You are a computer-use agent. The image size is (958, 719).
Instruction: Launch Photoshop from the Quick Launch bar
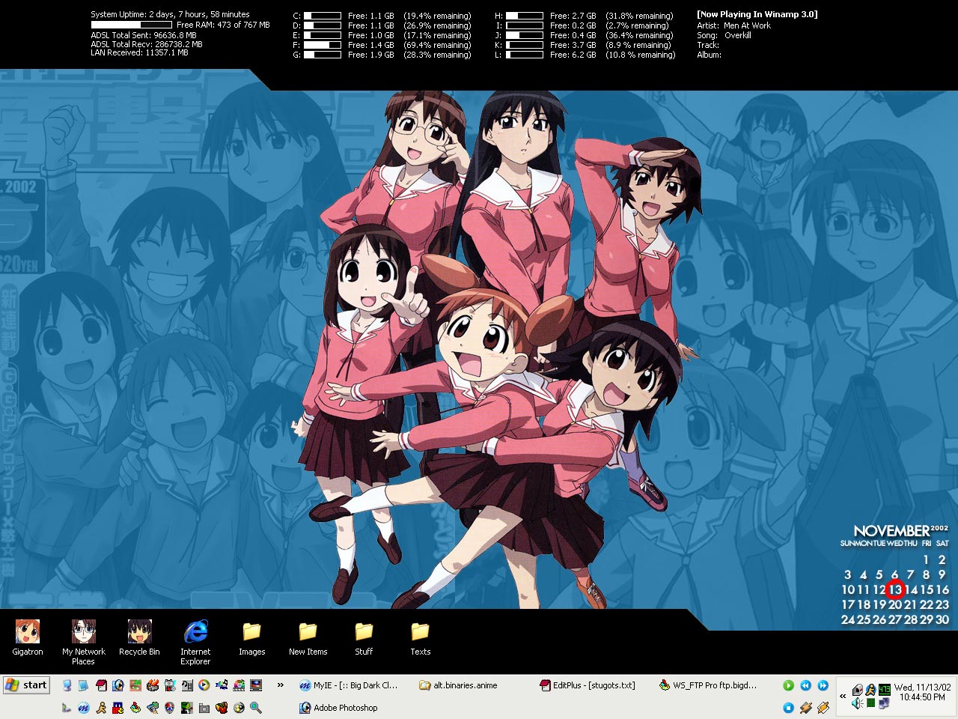tap(118, 685)
